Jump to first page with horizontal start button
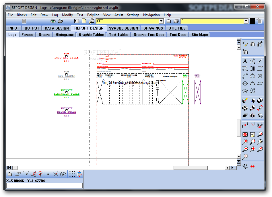The image size is (272, 197). [9, 168]
